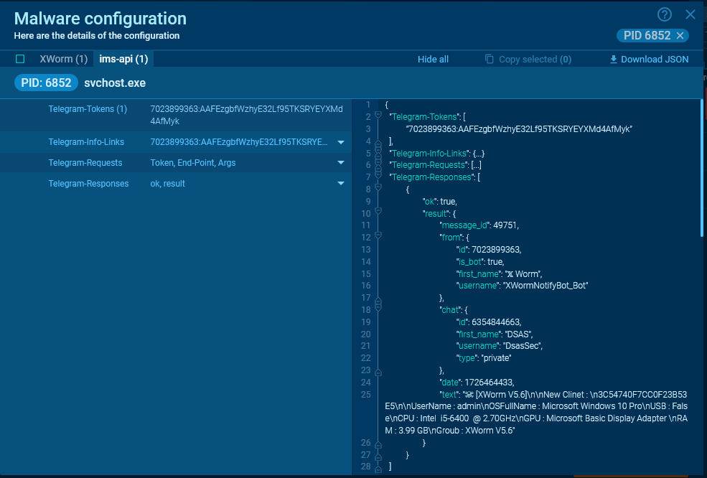Switch to the XWorm (1) tab

pos(63,60)
